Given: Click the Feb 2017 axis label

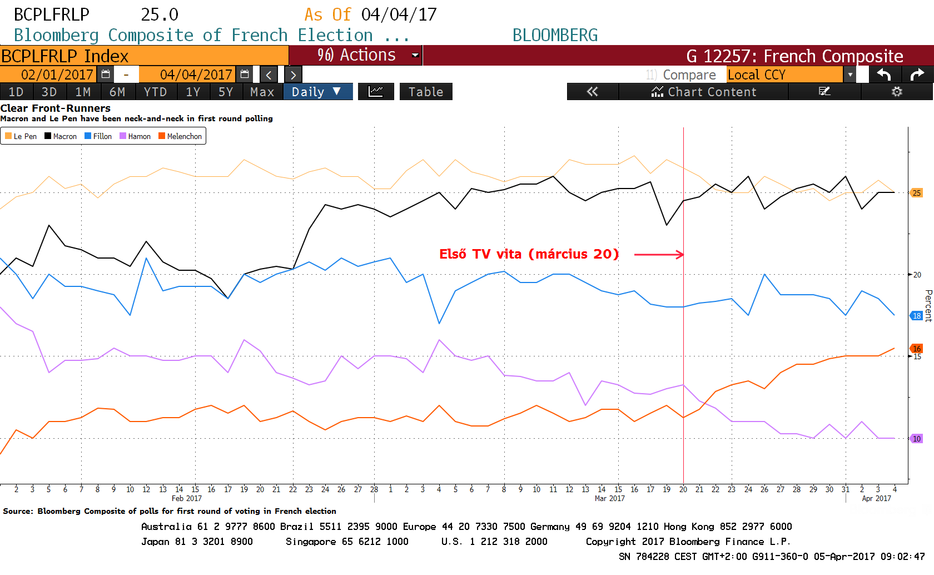Looking at the screenshot, I should (x=187, y=498).
